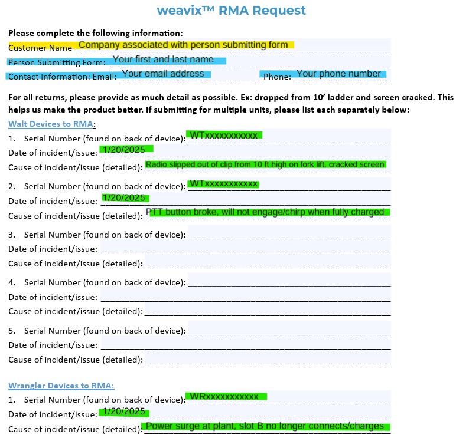Click the 'helps us make the product better' line

tap(209, 110)
